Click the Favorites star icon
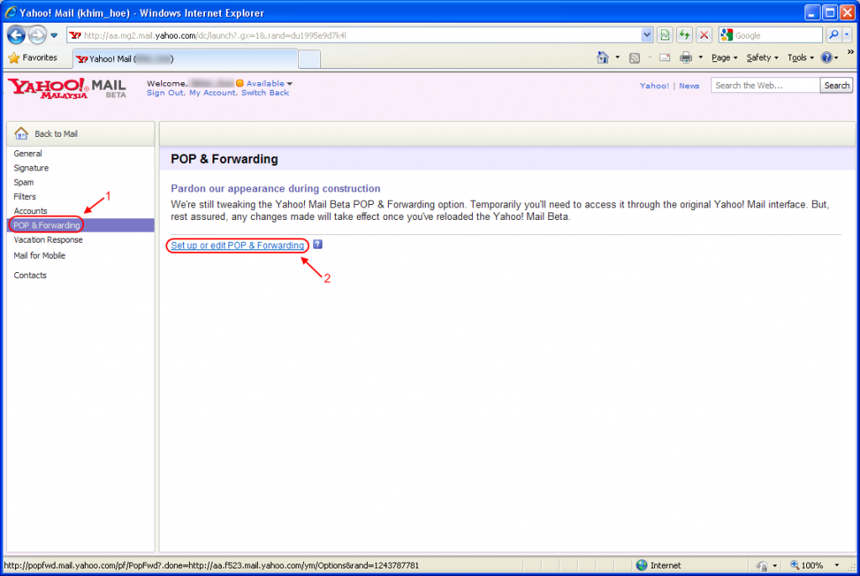Screen dimensions: 860x576 pos(13,58)
